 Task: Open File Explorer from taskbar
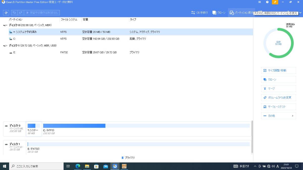[87, 166]
